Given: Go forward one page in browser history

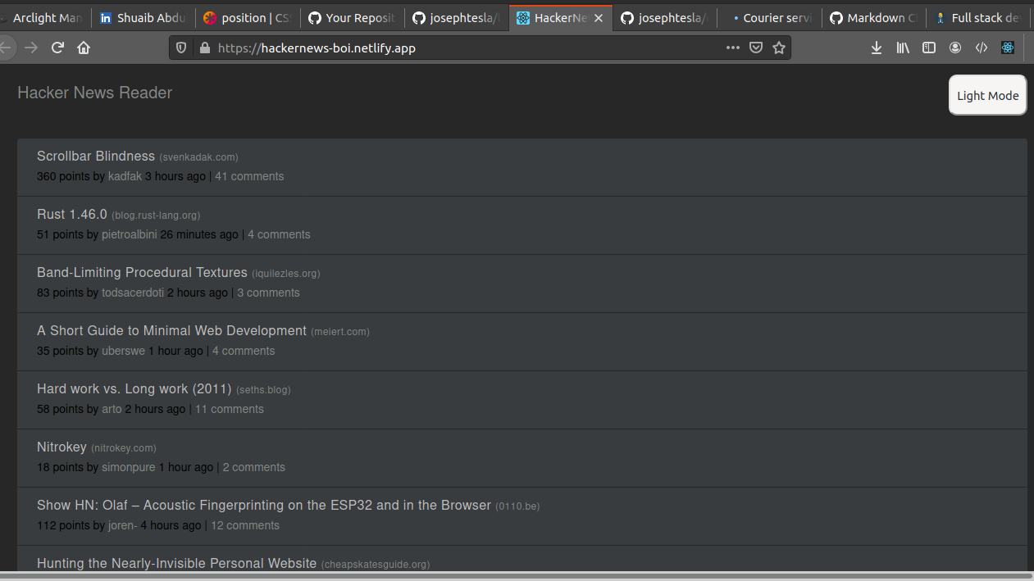Looking at the screenshot, I should 31,48.
